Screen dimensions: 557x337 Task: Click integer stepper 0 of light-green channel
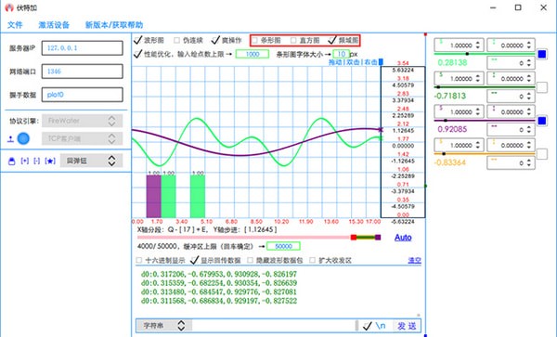[511, 63]
